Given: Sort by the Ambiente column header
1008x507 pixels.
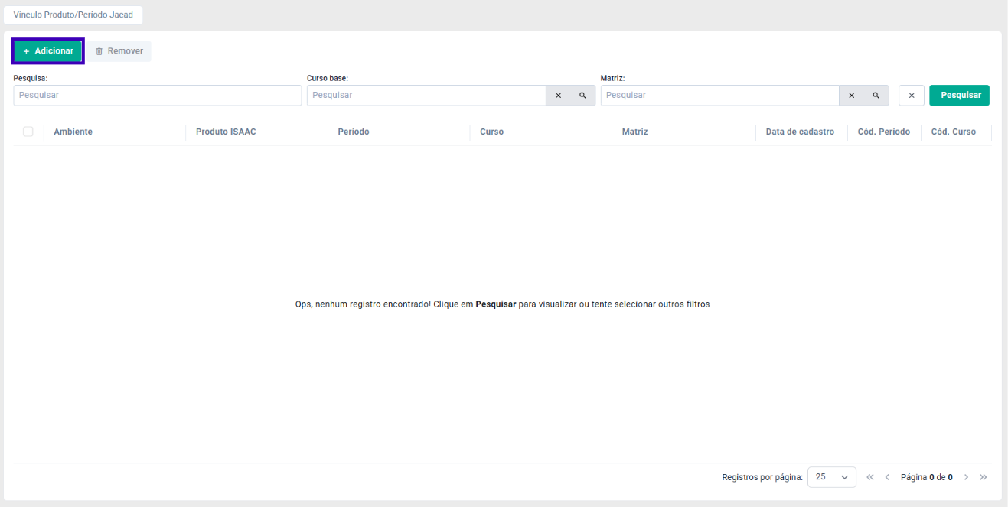Looking at the screenshot, I should coord(73,132).
